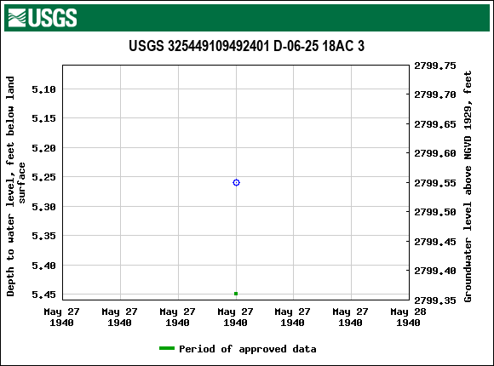
Task: Click the right axis value 2799.40
Action: point(435,271)
